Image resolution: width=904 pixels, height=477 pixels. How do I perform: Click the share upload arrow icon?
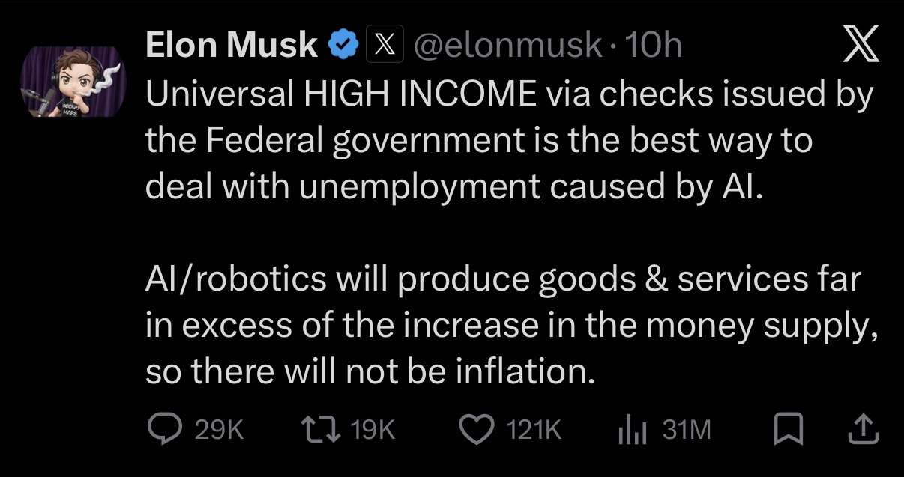click(x=863, y=429)
